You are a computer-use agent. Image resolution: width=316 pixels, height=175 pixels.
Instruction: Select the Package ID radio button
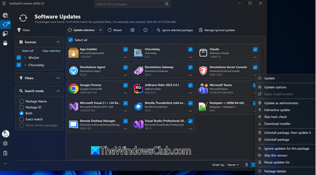point(21,107)
